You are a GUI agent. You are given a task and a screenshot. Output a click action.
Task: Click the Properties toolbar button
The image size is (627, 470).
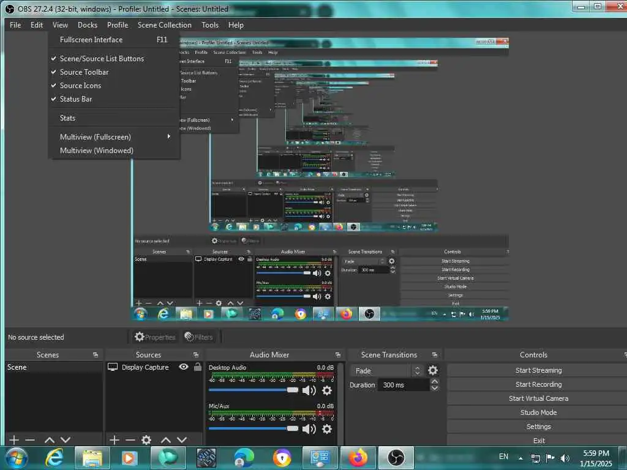click(155, 337)
